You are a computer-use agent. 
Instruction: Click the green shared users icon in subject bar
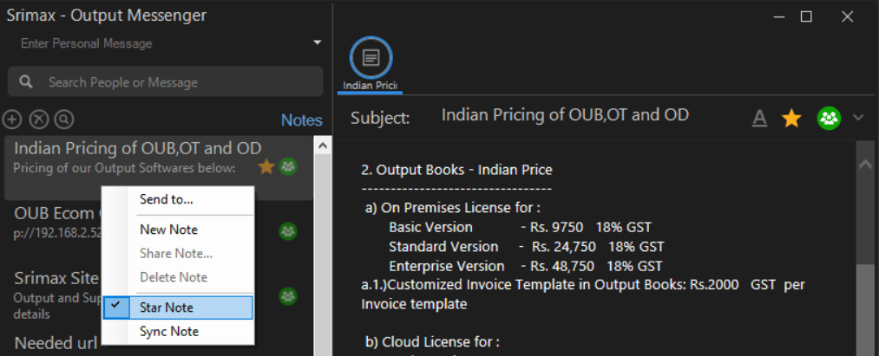pyautogui.click(x=829, y=118)
